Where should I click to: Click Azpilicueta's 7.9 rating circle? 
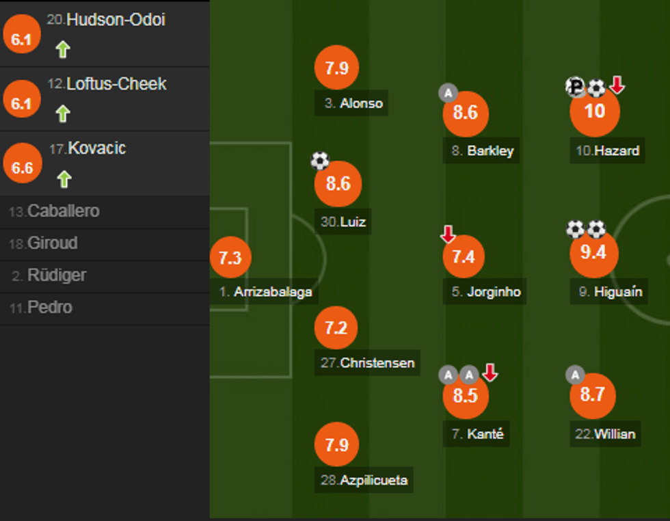(x=336, y=445)
